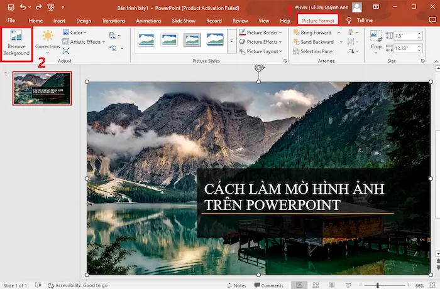This screenshot has height=289, width=440.
Task: Open the Picture Border dropdown
Action: coord(260,33)
